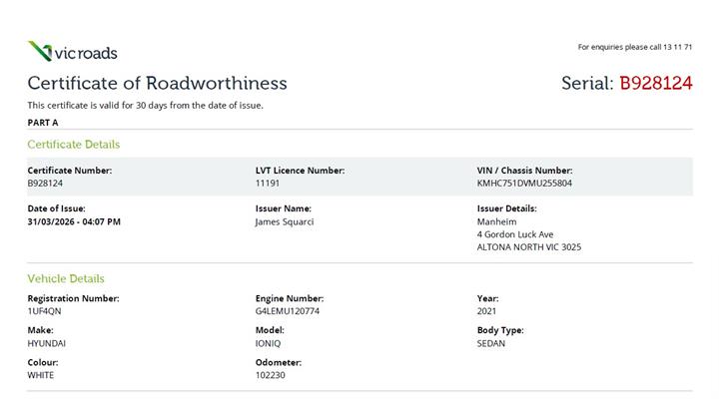
Task: Click the engine number G4LEMU120774
Action: click(x=288, y=311)
